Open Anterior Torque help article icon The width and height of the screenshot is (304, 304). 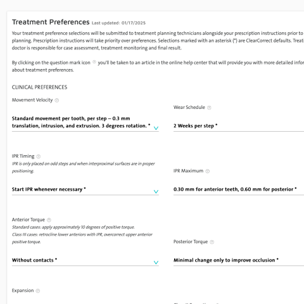49,220
